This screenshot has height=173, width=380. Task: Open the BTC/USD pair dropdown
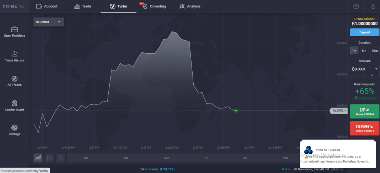click(x=49, y=22)
